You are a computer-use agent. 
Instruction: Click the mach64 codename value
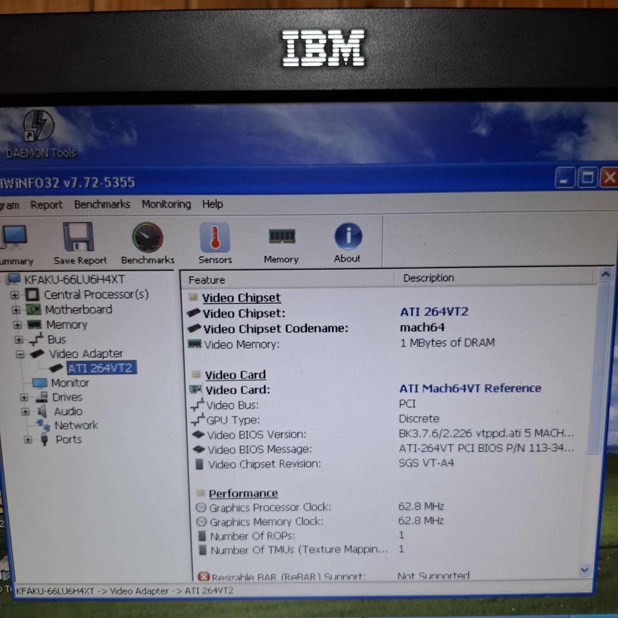pyautogui.click(x=422, y=327)
